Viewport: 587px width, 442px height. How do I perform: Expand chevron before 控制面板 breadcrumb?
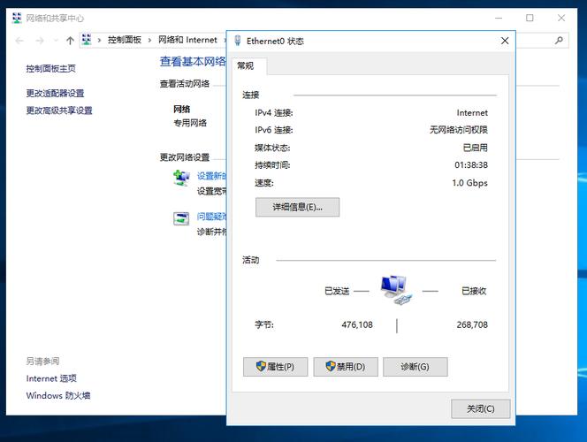(x=99, y=40)
